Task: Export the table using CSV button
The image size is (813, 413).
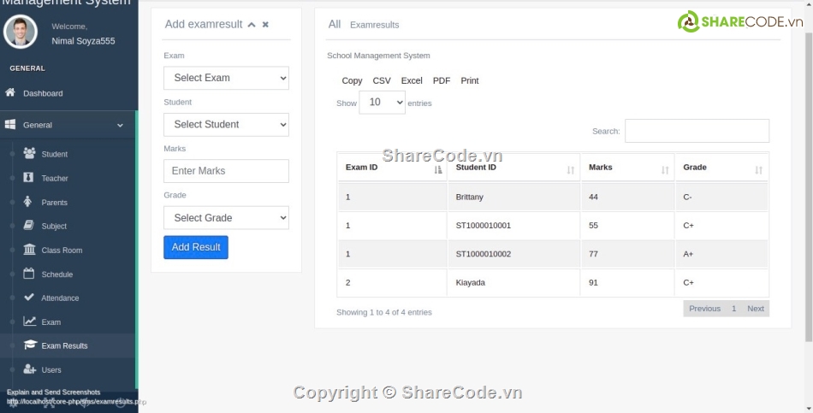Action: coord(382,80)
